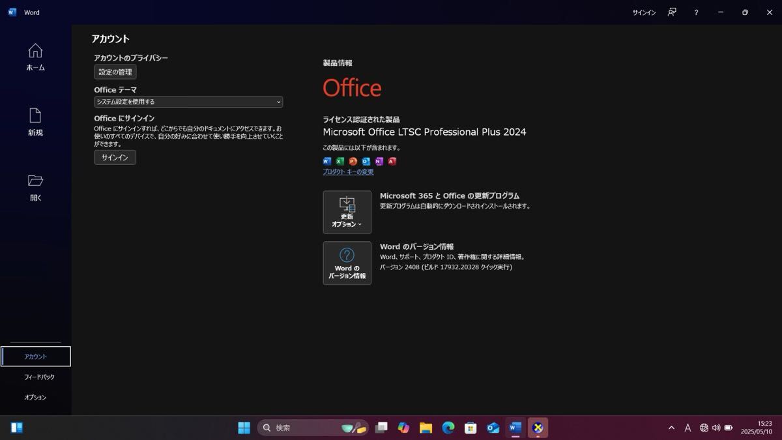This screenshot has height=440, width=782.
Task: Open Task View from the taskbar
Action: 381,428
